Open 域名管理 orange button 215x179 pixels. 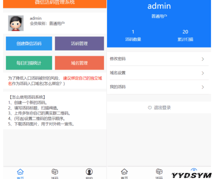tap(79, 63)
